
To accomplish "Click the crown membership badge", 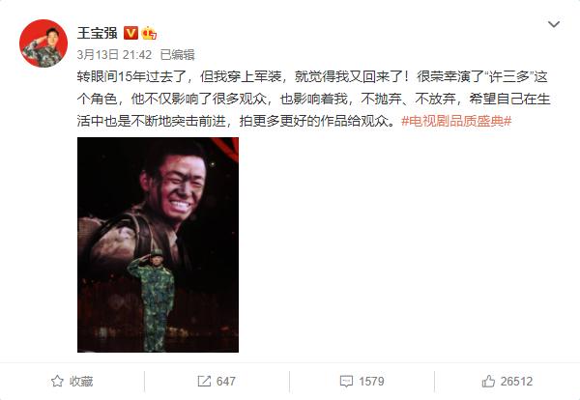I will click(x=149, y=33).
